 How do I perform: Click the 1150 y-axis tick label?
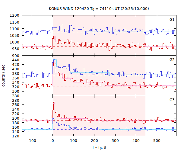(x=14, y=22)
